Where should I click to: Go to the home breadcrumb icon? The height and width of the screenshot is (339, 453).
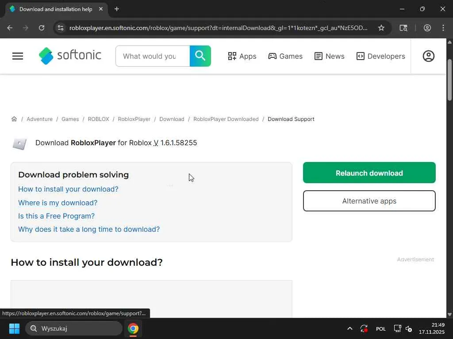coord(14,119)
